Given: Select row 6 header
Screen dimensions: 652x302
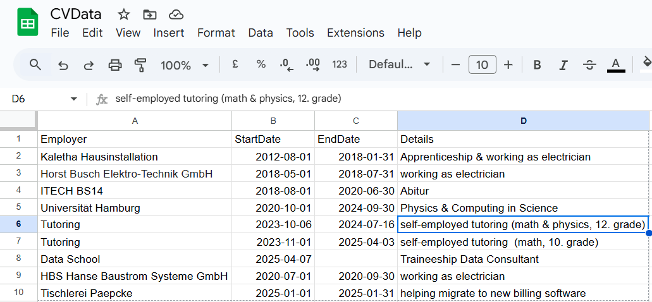Looking at the screenshot, I should pos(19,224).
